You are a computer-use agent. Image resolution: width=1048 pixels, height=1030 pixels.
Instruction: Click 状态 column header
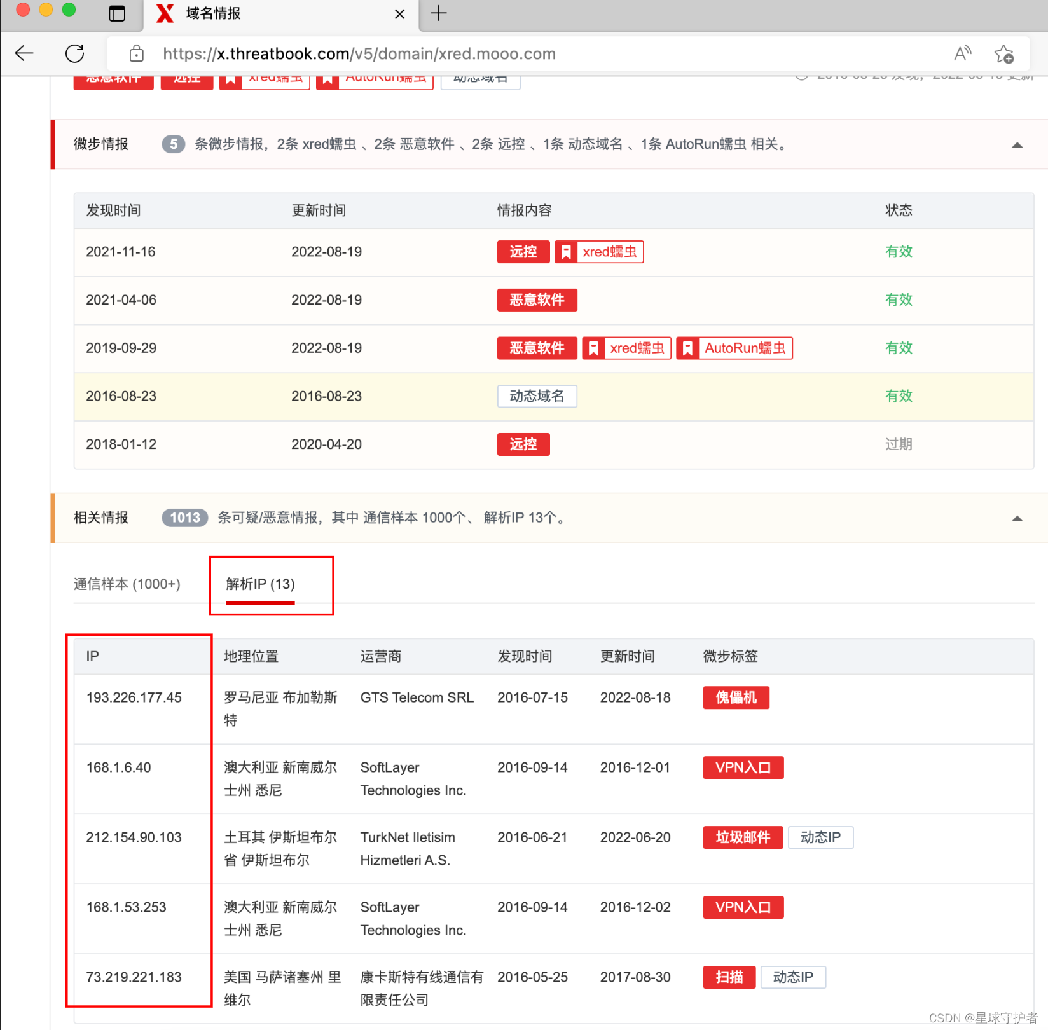899,210
